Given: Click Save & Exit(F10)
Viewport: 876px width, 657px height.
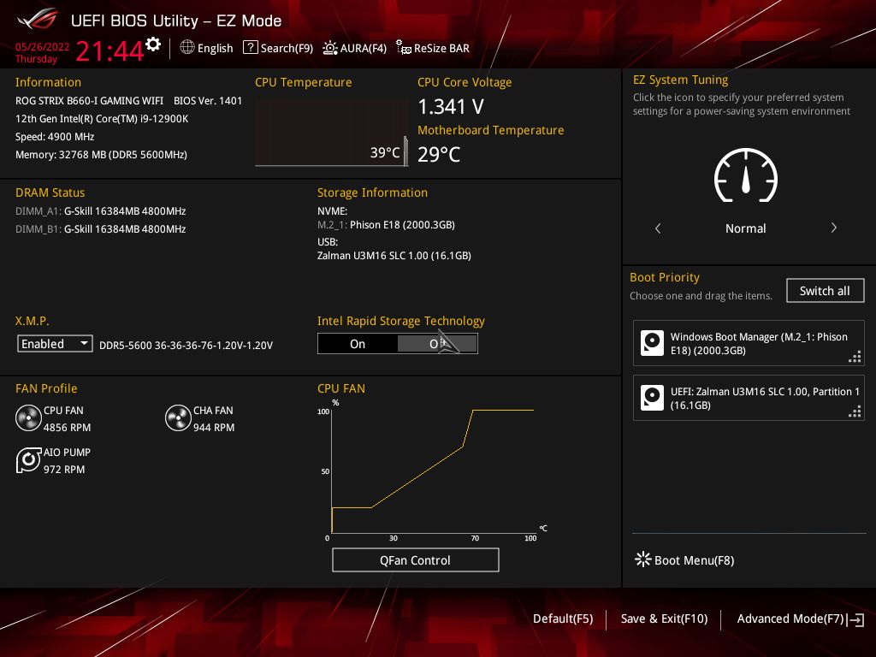Looking at the screenshot, I should (x=664, y=619).
